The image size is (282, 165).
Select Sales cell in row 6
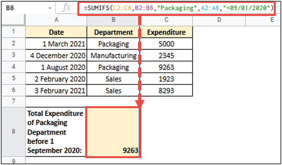[x=114, y=91]
